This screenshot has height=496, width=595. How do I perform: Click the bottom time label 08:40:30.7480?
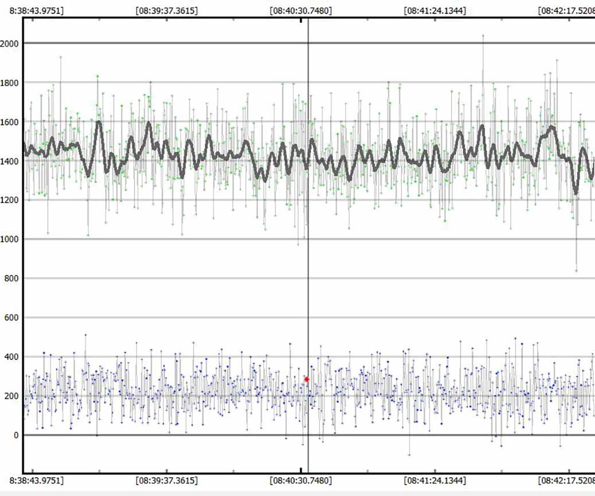301,480
